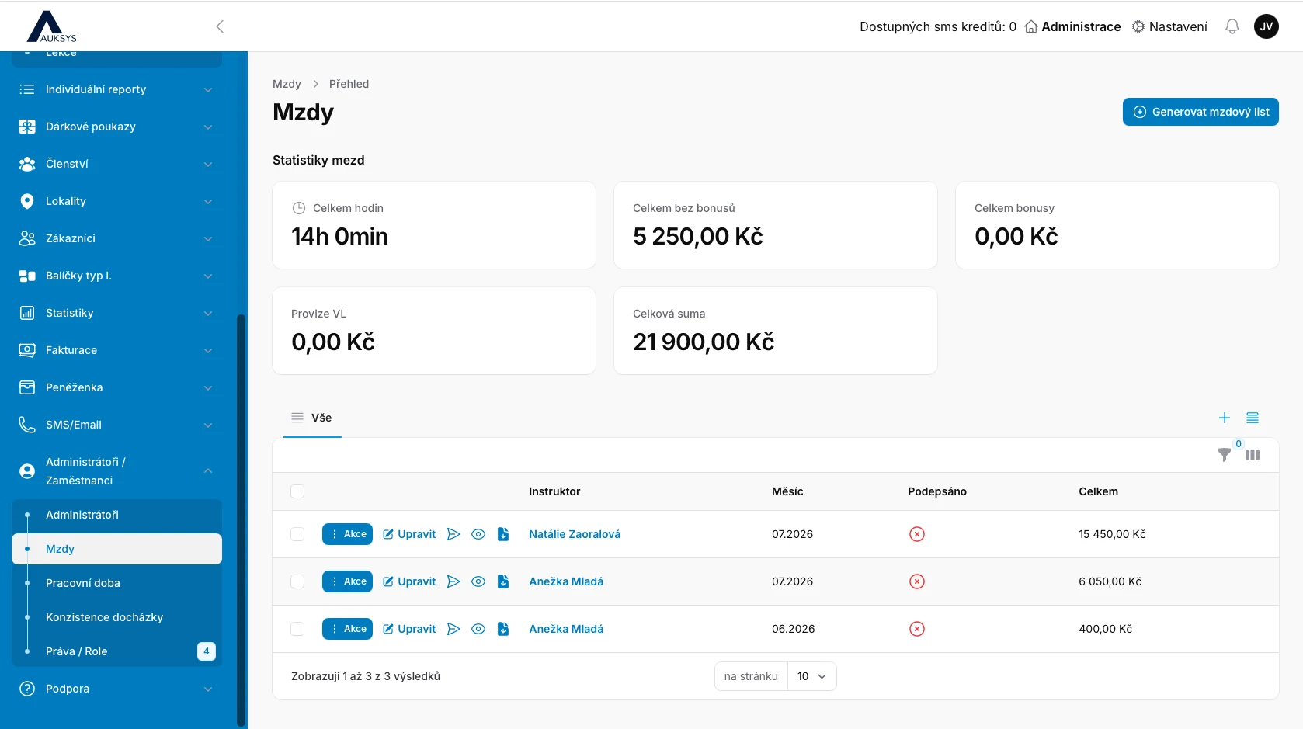Viewport: 1303px width, 729px height.
Task: Open Akce dropdown for Anežka Mladá 06.2026
Action: pyautogui.click(x=347, y=629)
